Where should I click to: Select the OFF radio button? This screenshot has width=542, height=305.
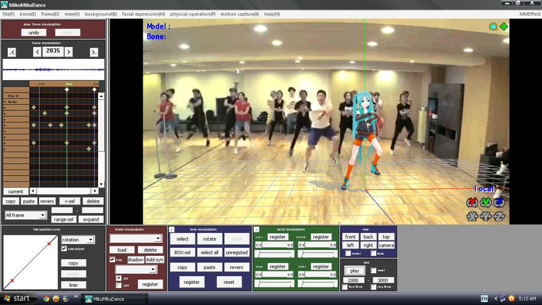coord(119,285)
